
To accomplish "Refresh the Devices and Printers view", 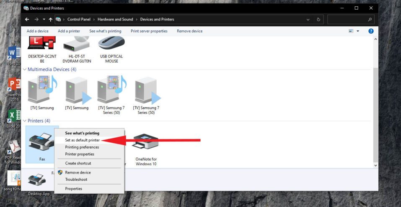I will [x=318, y=20].
